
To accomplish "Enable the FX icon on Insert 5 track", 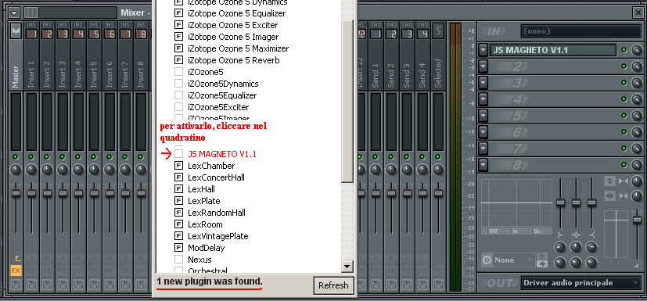I will pyautogui.click(x=94, y=271).
